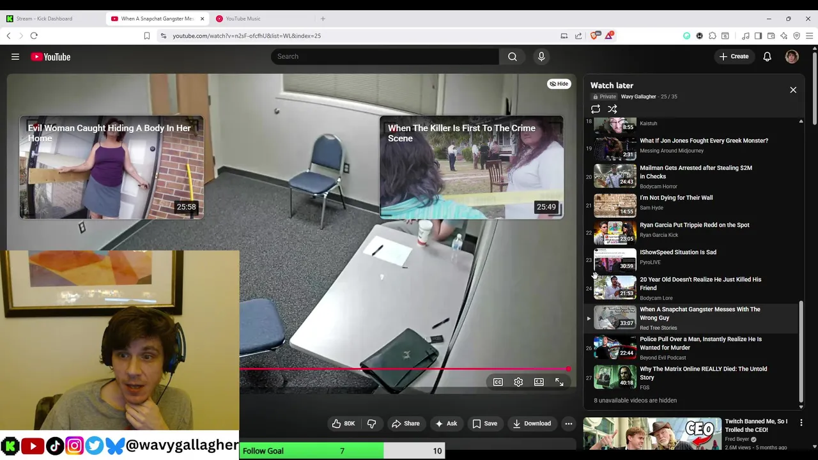
Task: Open Leo AI sparkle icon
Action: coord(784,36)
